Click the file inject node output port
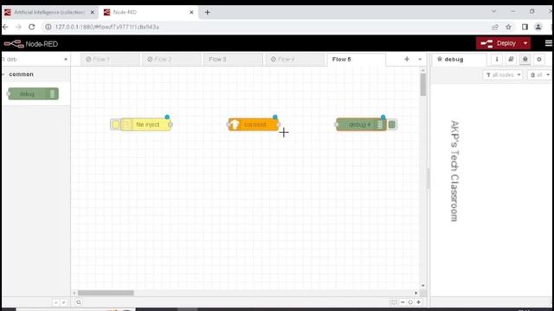The width and height of the screenshot is (554, 311). tap(171, 124)
